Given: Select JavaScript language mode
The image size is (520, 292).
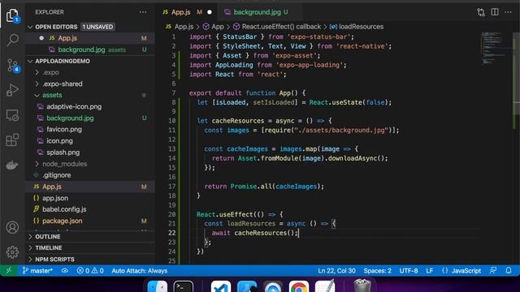Looking at the screenshot, I should pos(461,270).
